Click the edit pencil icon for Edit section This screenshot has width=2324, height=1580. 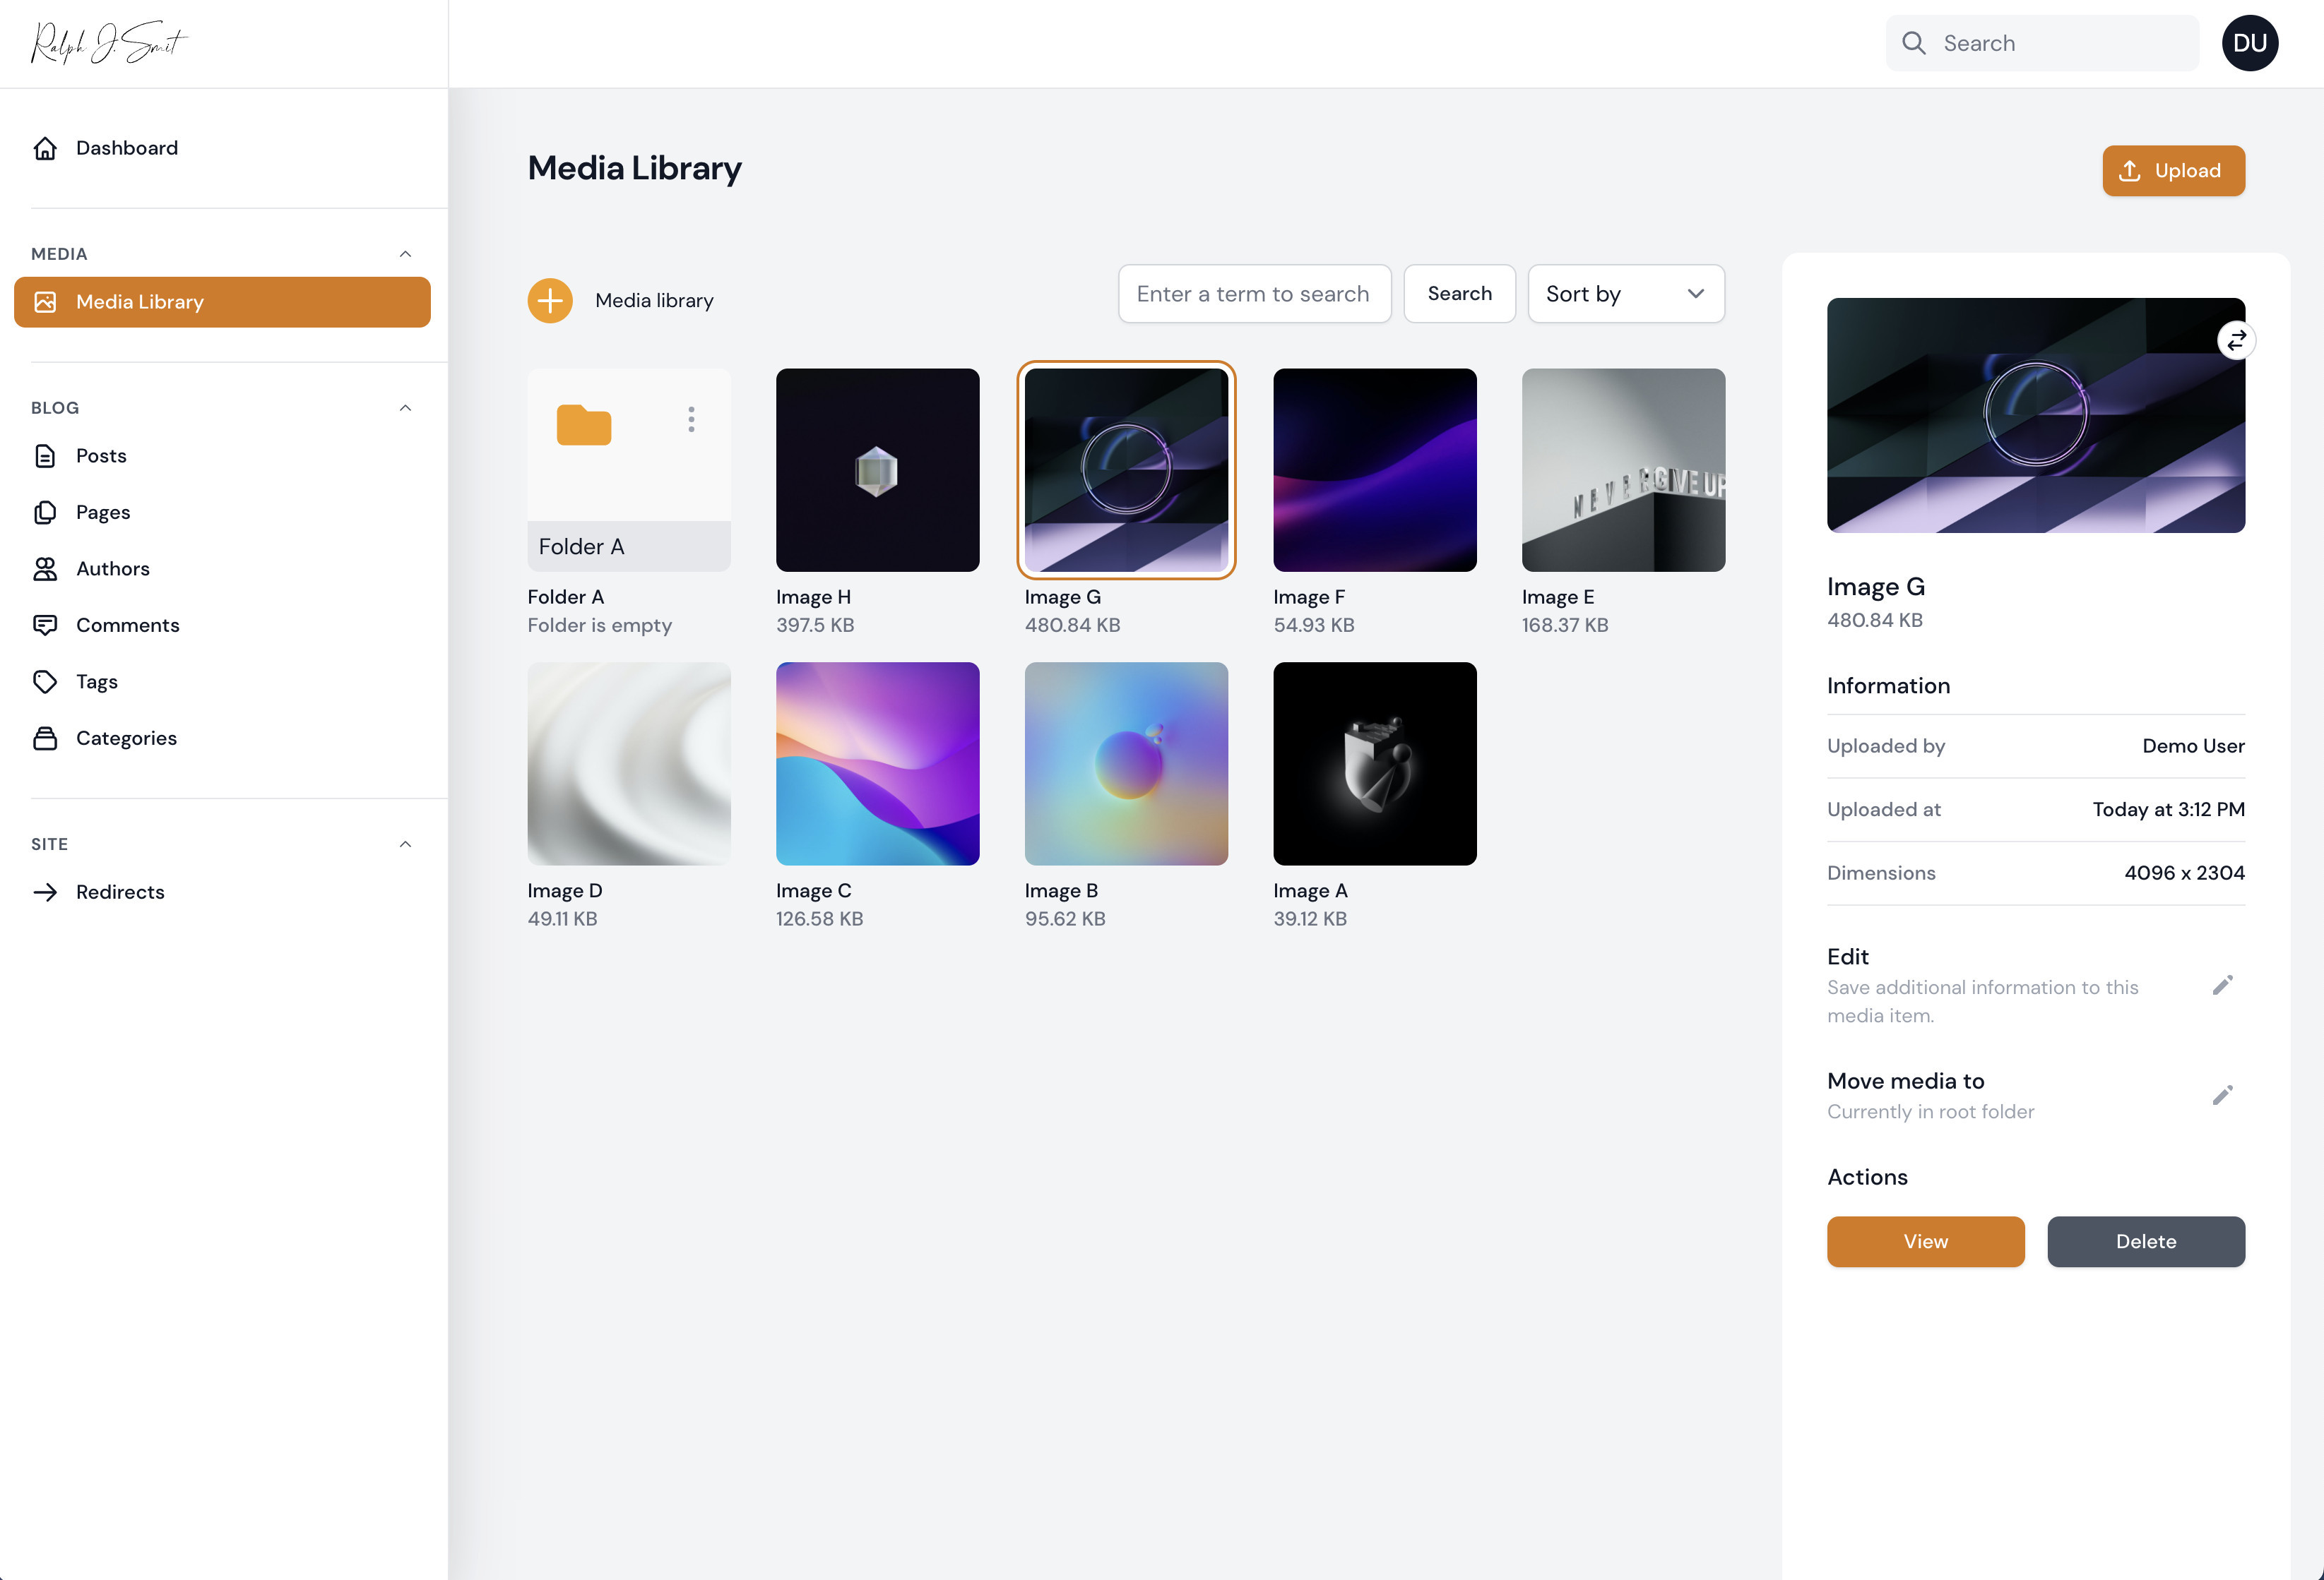[x=2222, y=986]
